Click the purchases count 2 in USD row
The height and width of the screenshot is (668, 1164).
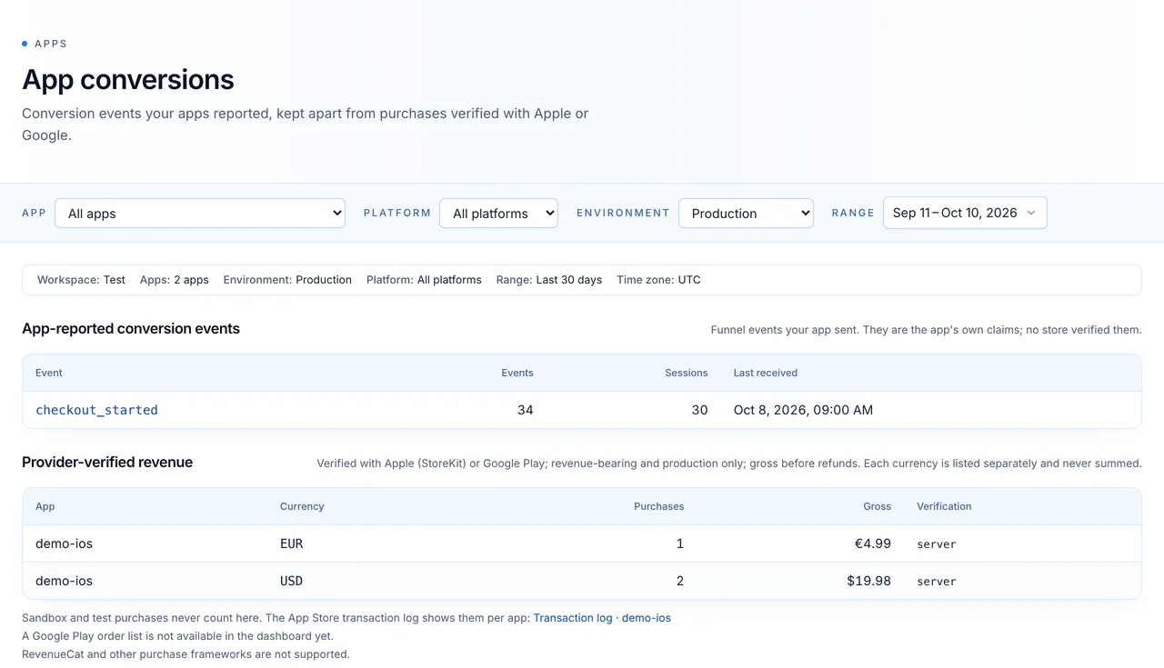tap(680, 581)
